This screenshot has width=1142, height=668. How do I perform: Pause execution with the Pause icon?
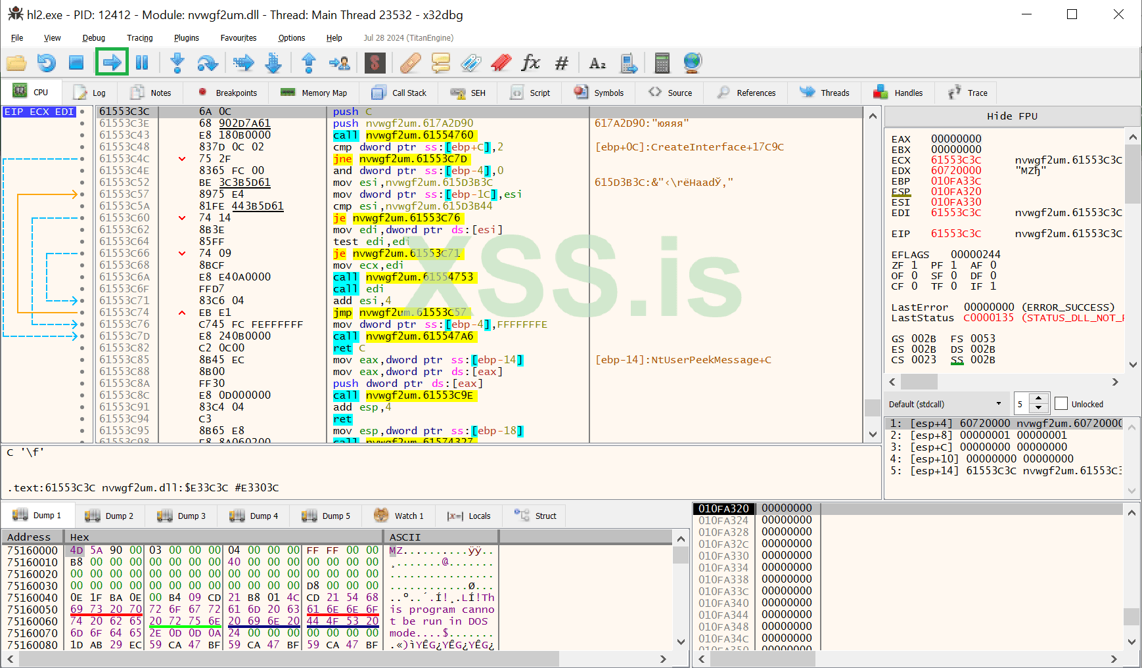pyautogui.click(x=142, y=63)
